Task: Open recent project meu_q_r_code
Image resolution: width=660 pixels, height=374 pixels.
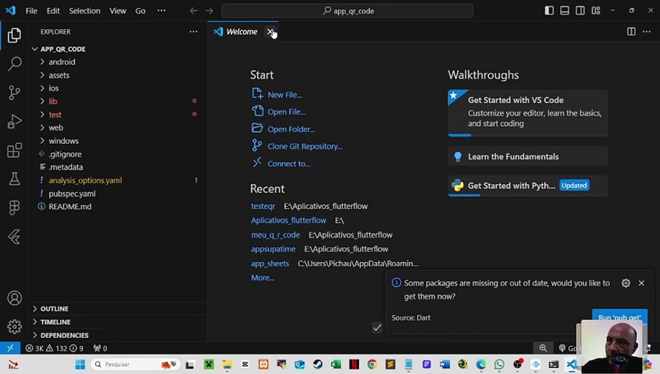Action: pos(276,235)
